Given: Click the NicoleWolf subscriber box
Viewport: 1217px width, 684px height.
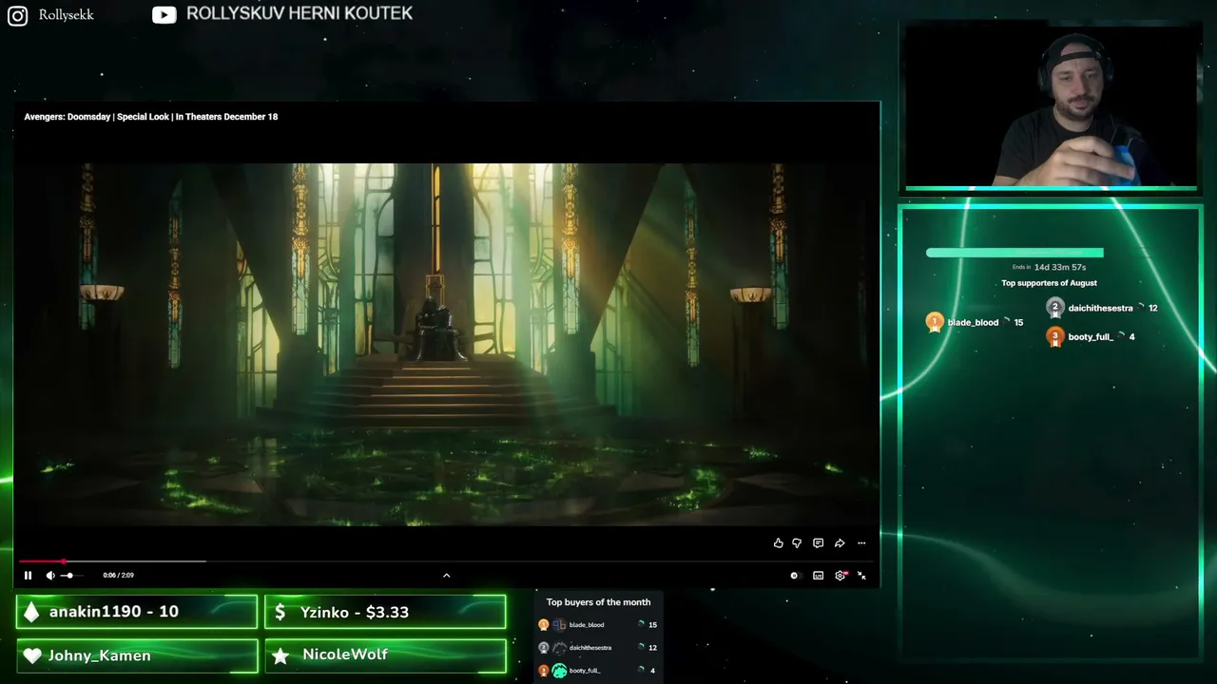Looking at the screenshot, I should pos(385,655).
